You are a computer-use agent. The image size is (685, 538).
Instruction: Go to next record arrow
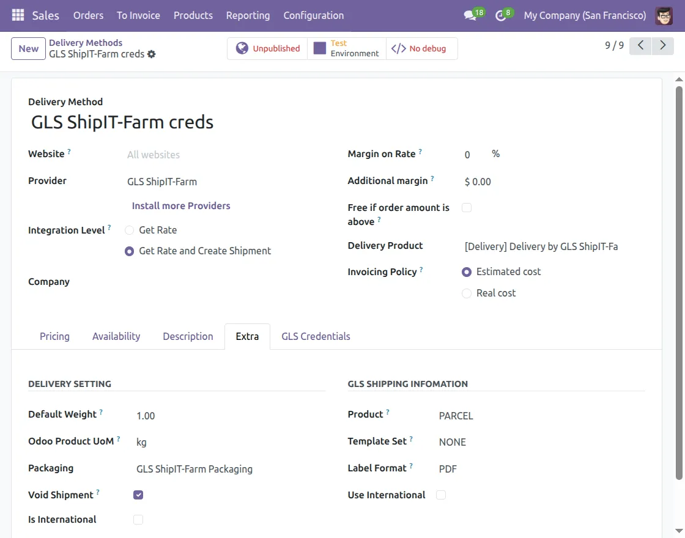click(663, 45)
